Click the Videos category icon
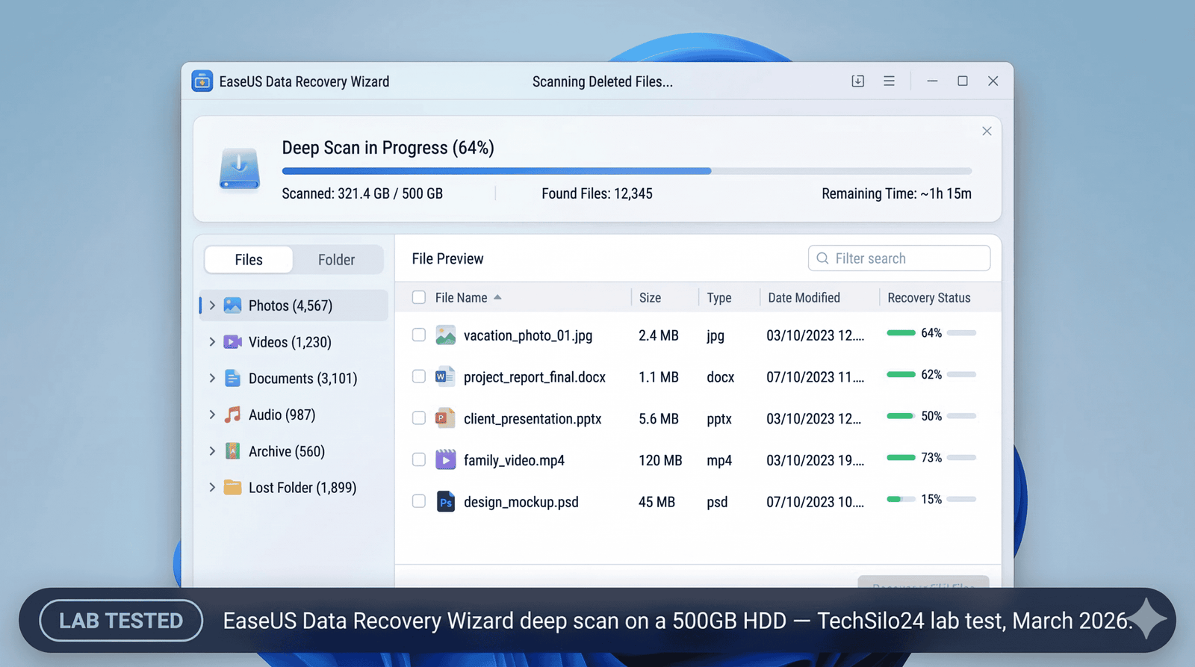The height and width of the screenshot is (667, 1195). pos(232,341)
